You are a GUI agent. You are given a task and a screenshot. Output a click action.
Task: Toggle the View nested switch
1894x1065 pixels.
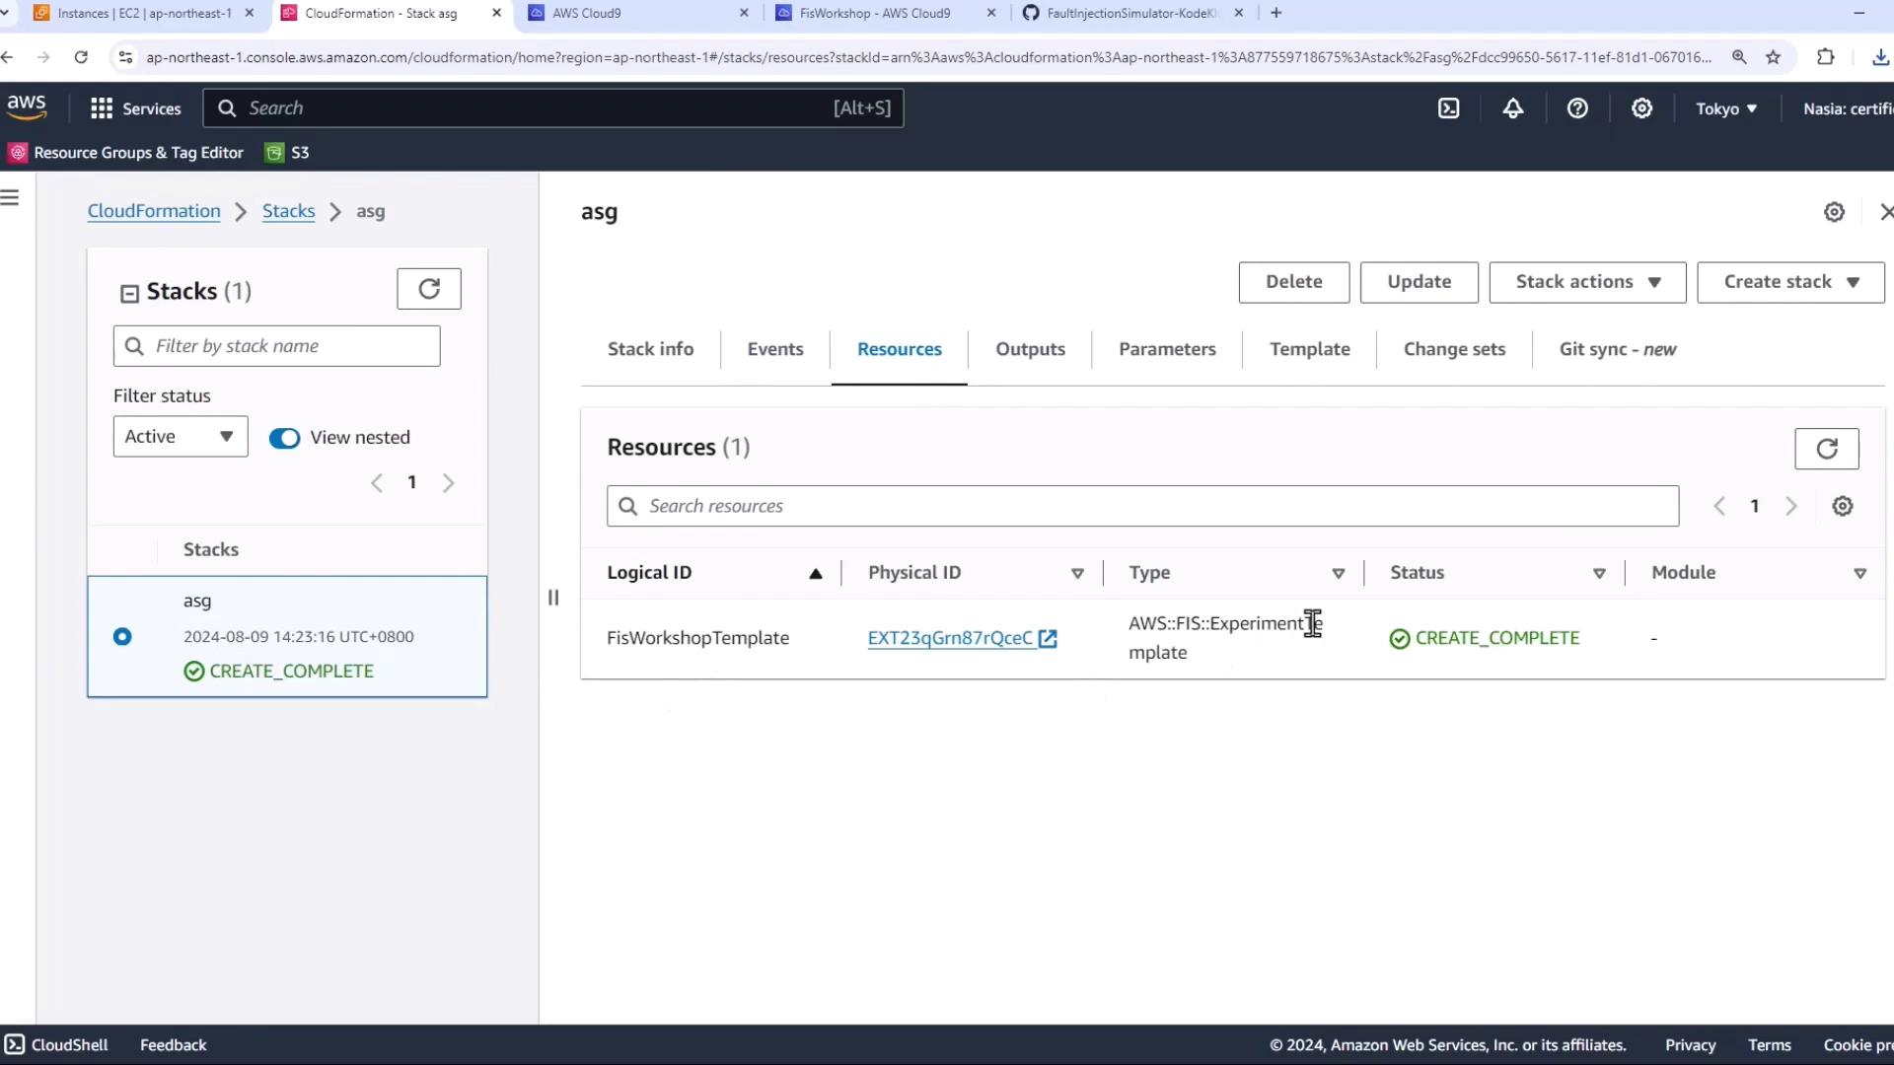click(284, 438)
